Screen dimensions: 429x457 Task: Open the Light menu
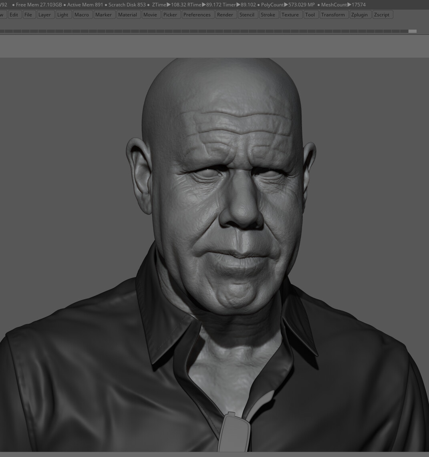63,14
